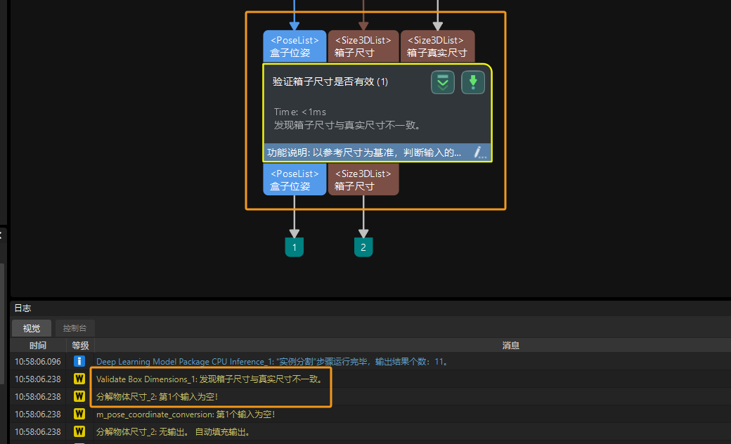Select log message 分解物体尺寸_2: 第1个输入为空!
Viewport: 731px width, 444px height.
pos(157,396)
